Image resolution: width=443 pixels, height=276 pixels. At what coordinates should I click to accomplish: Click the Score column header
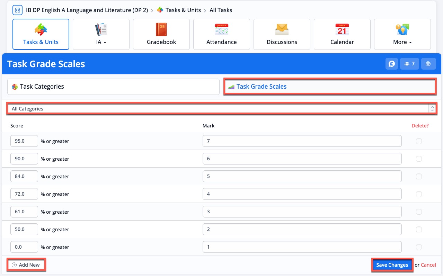[17, 126]
